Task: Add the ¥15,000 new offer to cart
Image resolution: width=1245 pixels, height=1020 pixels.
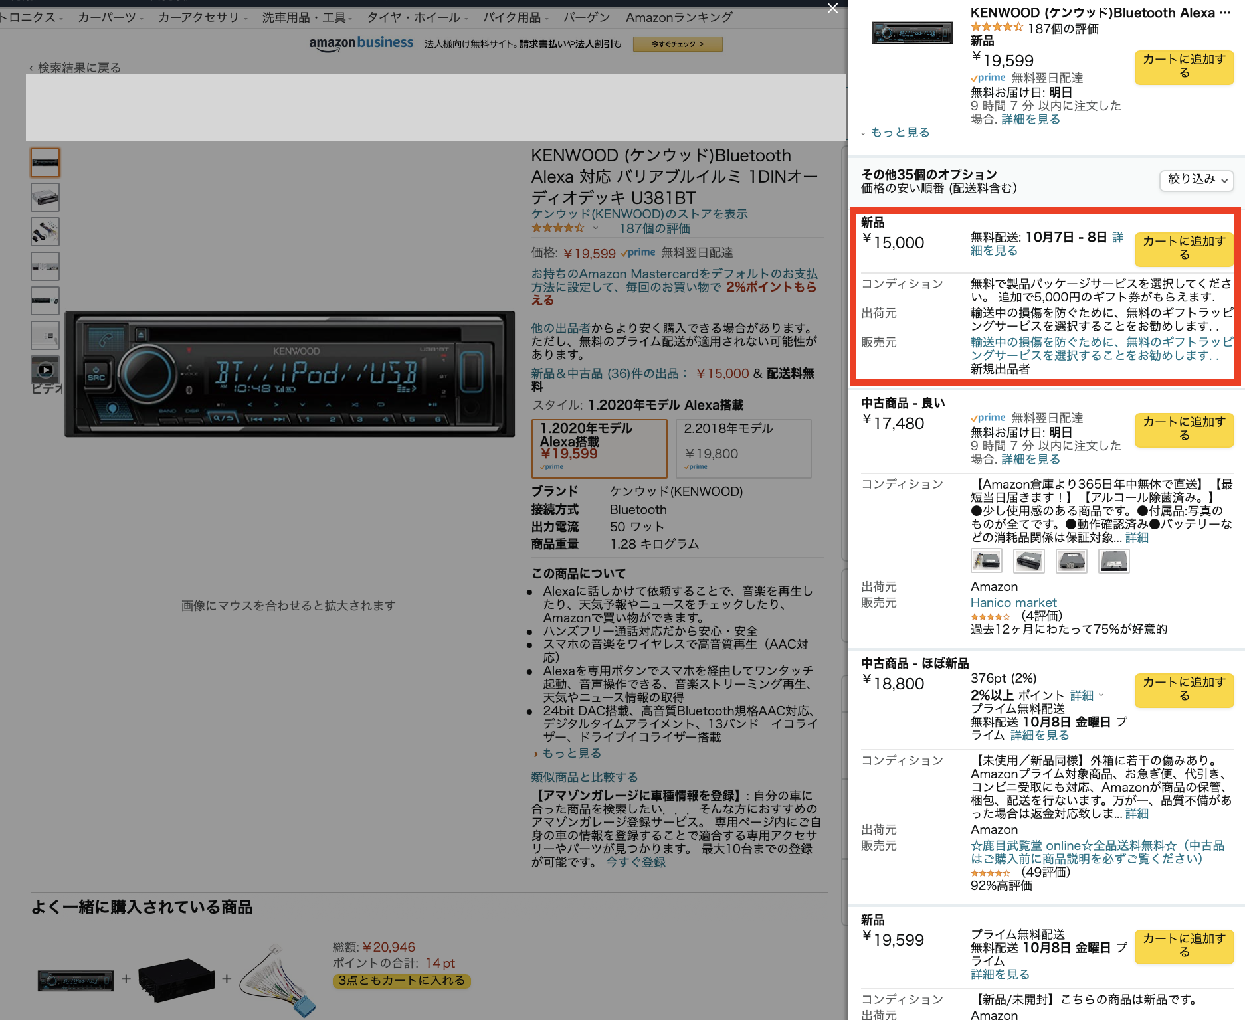Action: click(x=1183, y=248)
